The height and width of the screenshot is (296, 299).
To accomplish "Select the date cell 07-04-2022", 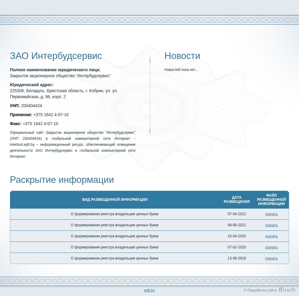I will tap(237, 214).
